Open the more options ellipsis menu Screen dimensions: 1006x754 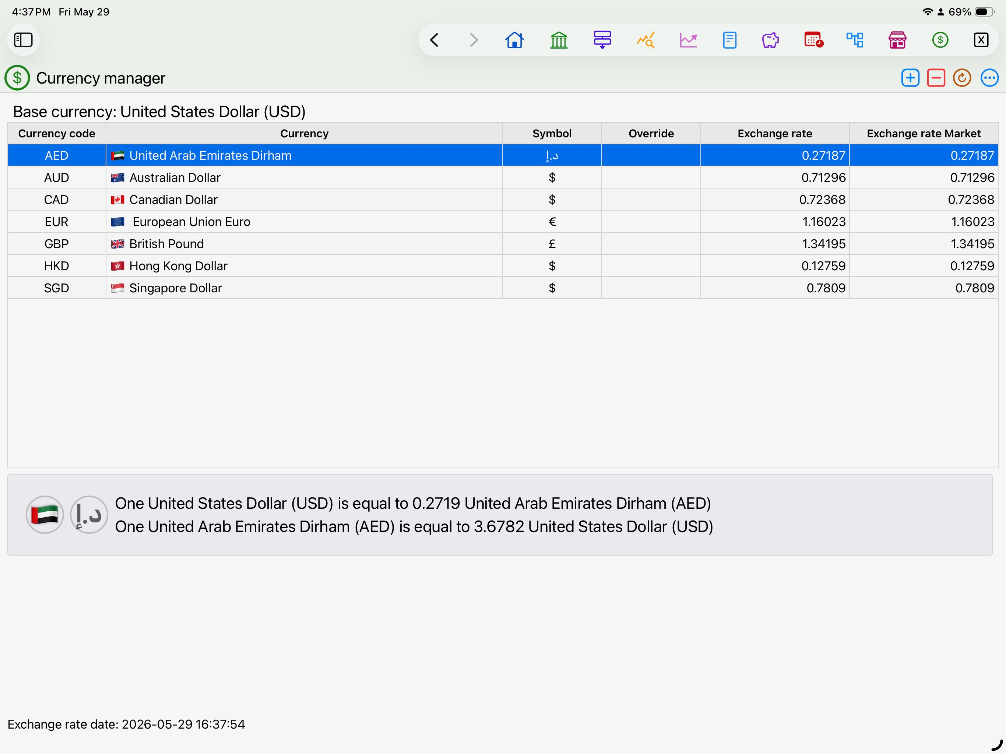[x=989, y=78]
